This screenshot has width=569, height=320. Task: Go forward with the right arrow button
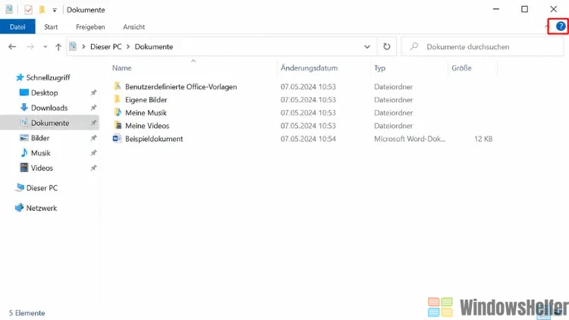click(x=30, y=47)
